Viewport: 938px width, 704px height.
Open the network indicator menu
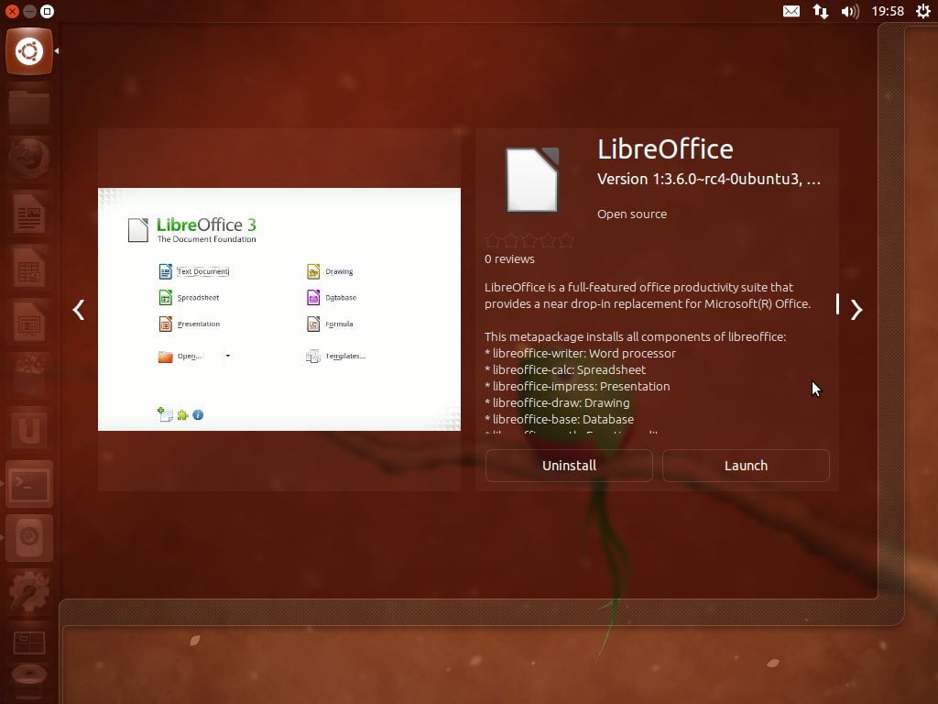click(x=820, y=11)
